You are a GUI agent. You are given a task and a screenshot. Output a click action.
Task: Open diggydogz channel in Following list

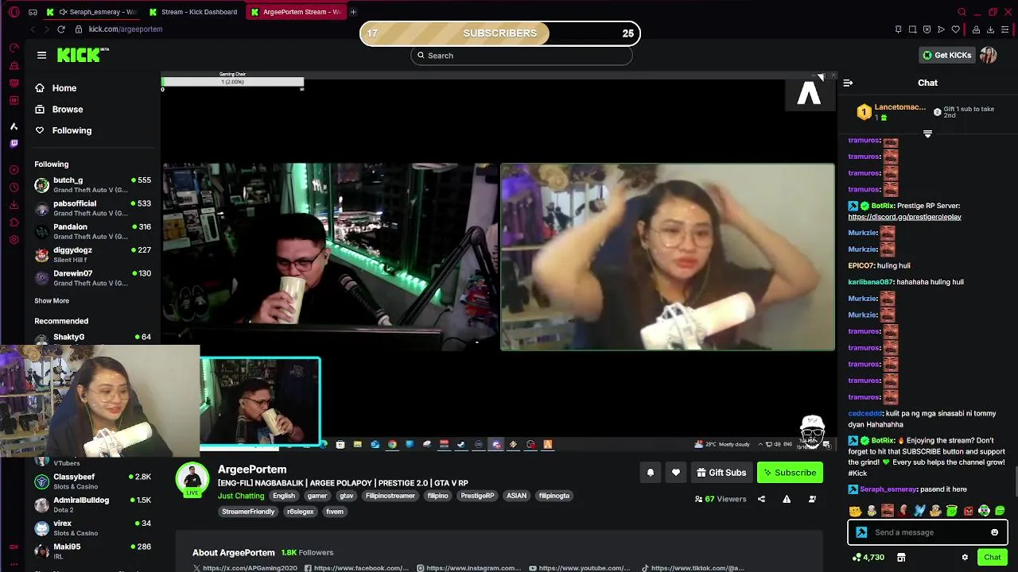92,255
